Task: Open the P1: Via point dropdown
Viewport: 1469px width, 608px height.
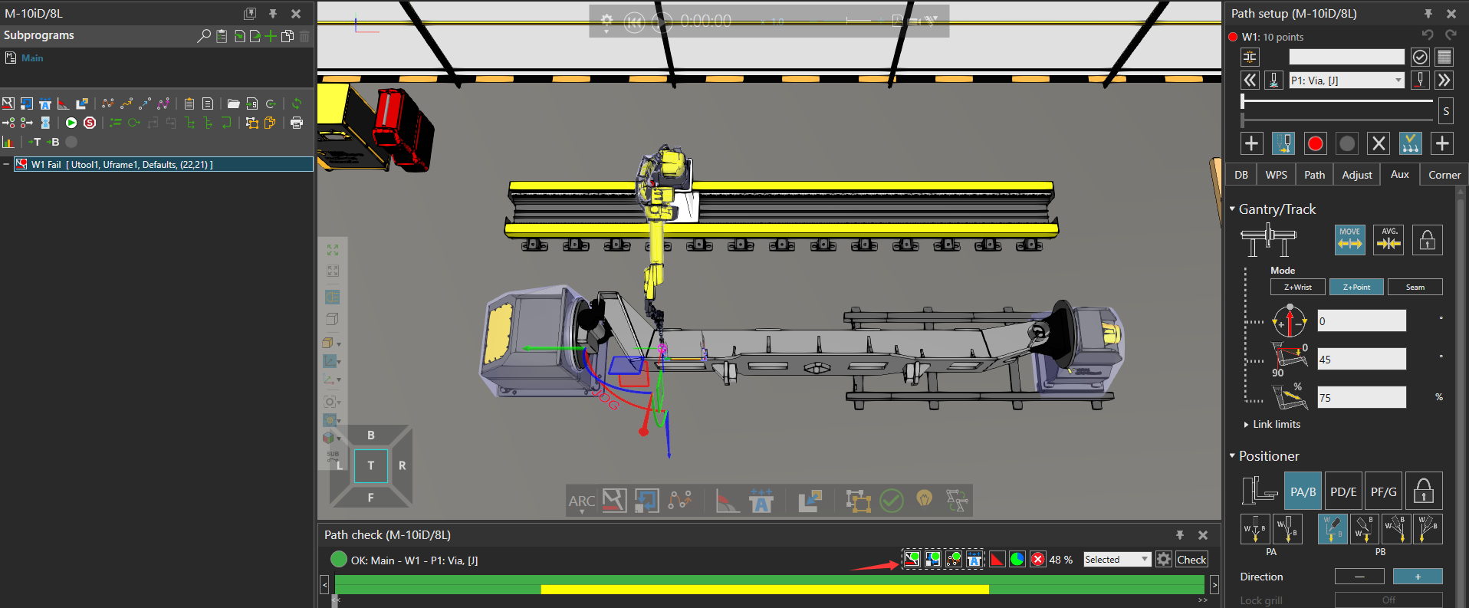Action: (1398, 81)
